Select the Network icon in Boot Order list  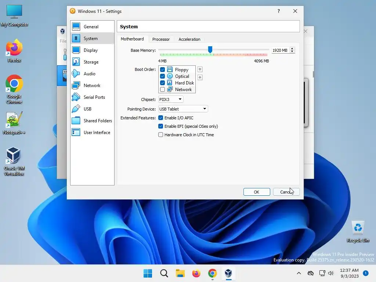tap(170, 90)
